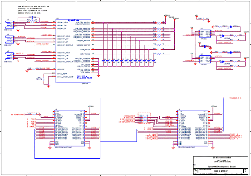Select the USB Device connector symbol
Screen dimensions: 251x176
click(10, 25)
